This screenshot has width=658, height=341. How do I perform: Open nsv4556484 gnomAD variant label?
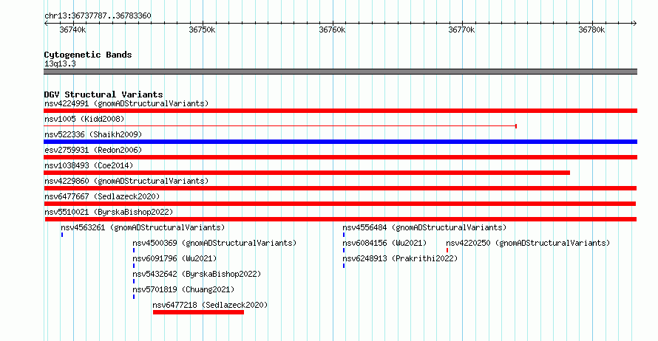pyautogui.click(x=424, y=227)
